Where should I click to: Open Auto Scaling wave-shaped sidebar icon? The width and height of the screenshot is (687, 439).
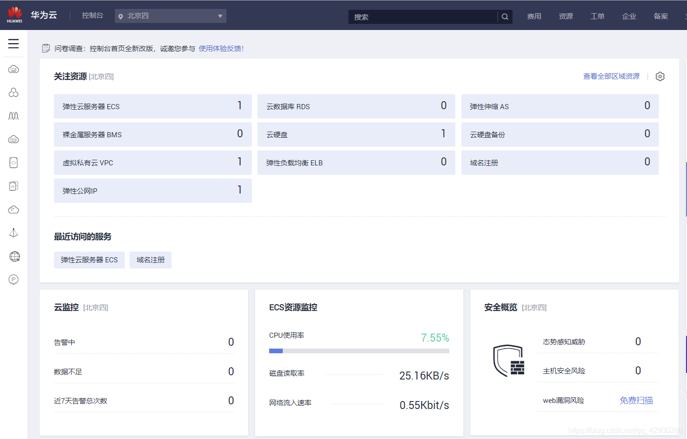pos(14,116)
